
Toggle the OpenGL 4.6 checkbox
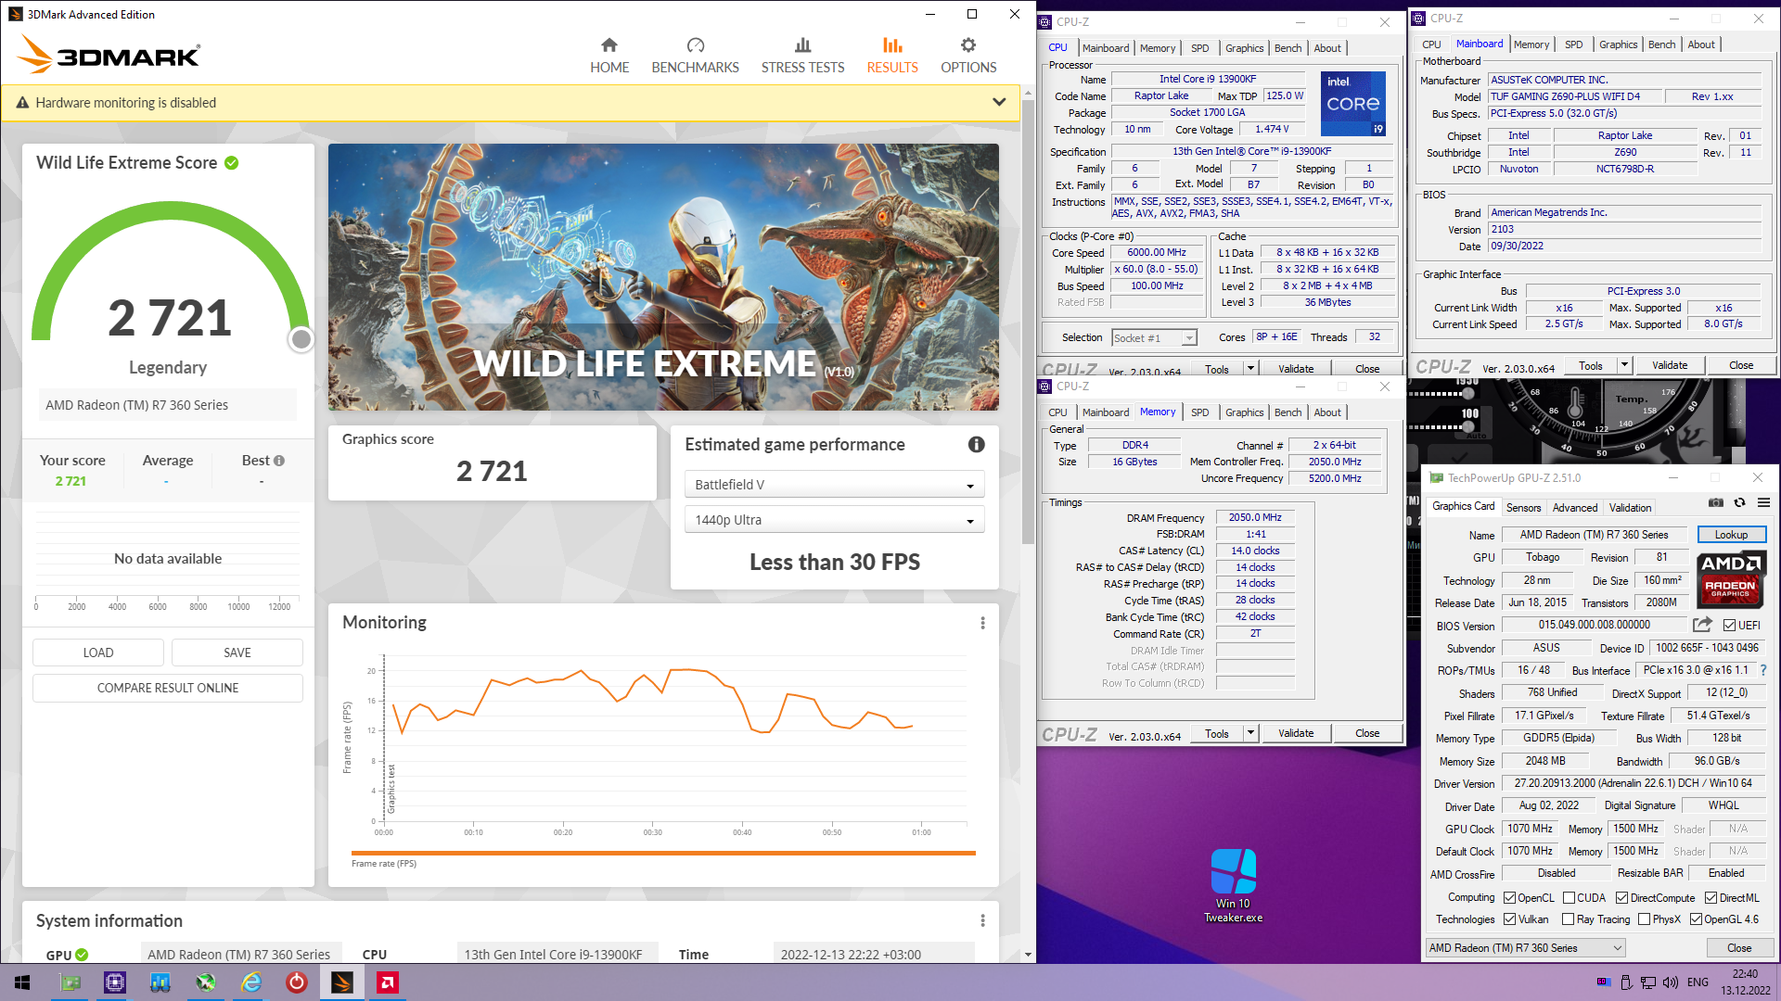click(x=1696, y=919)
